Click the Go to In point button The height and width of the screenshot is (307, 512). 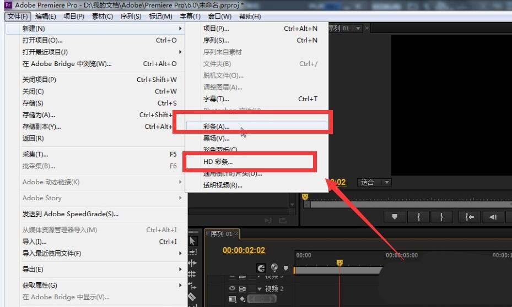(x=469, y=217)
